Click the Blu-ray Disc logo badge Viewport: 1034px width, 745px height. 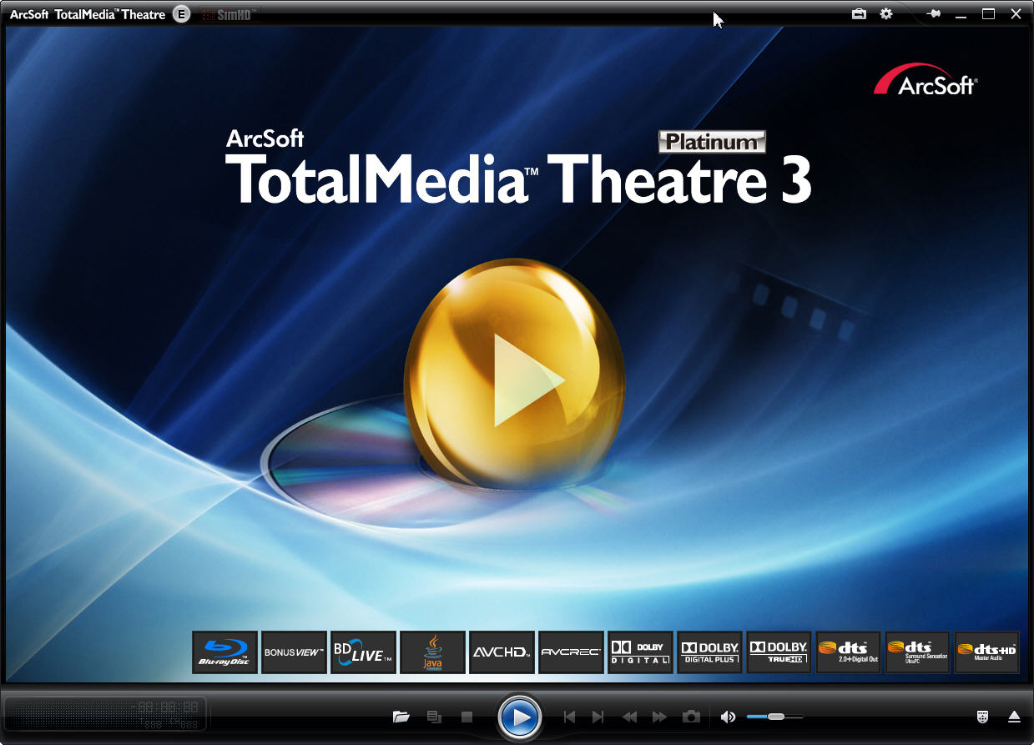click(x=224, y=652)
